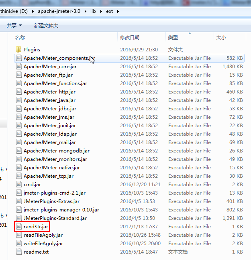Click the ext breadcrumb segment
Screen dimensions: 251x260
(109, 11)
